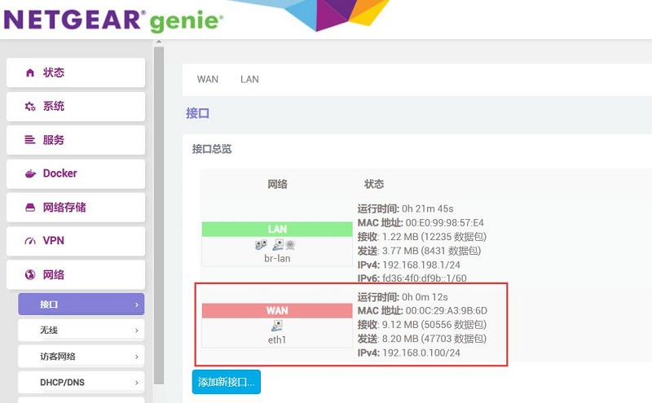
Task: Open the 状态 menu
Action: tap(76, 72)
